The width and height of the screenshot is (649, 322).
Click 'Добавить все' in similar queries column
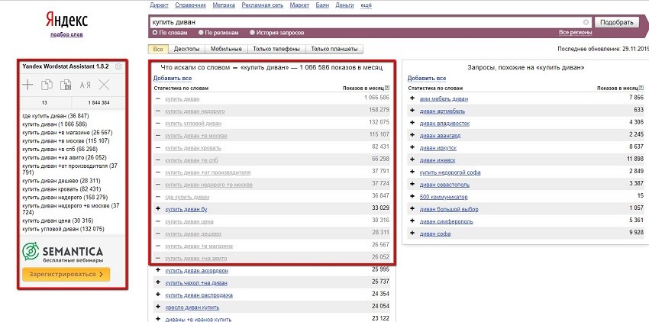point(427,79)
